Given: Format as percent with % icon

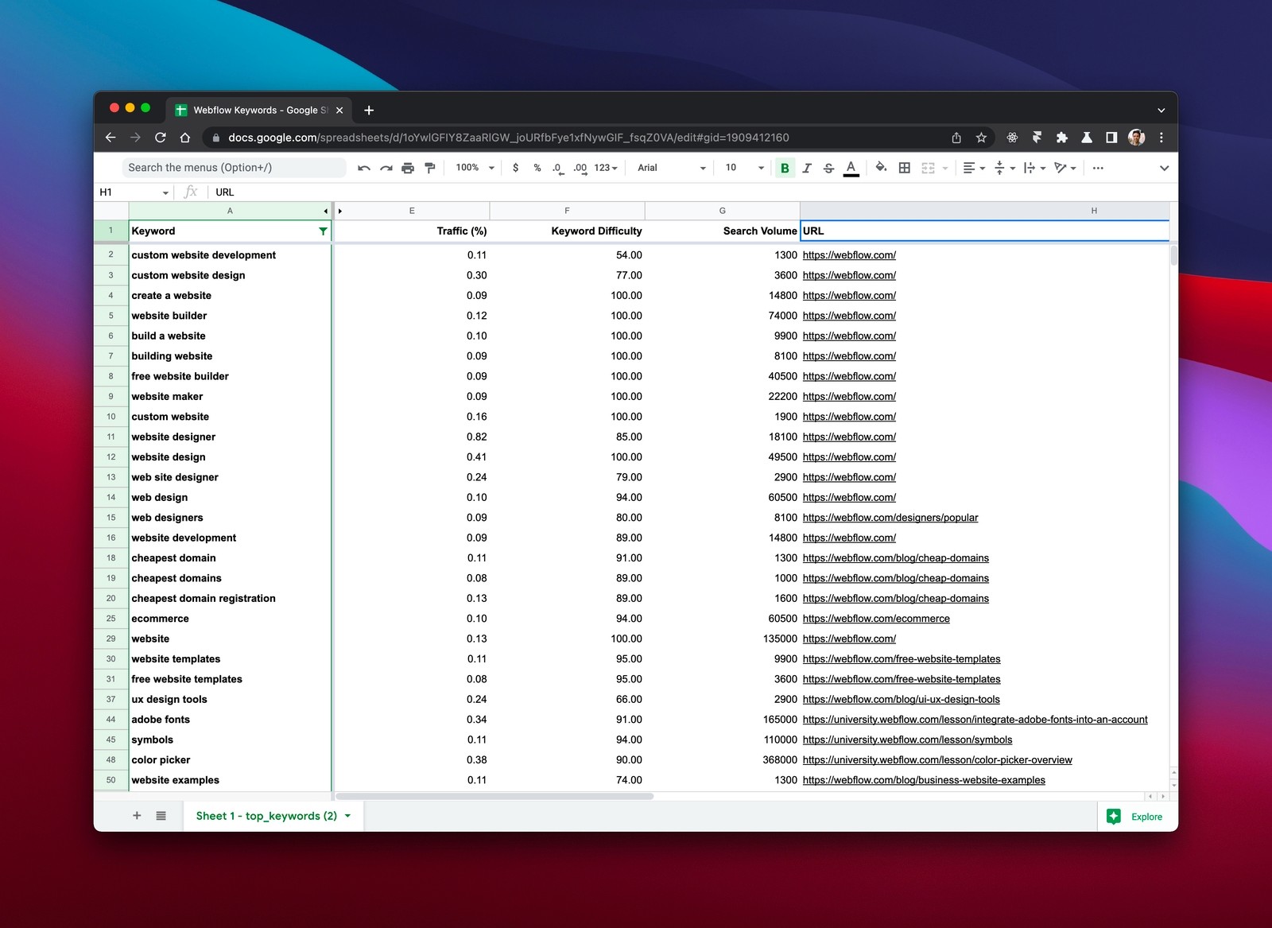Looking at the screenshot, I should pyautogui.click(x=537, y=168).
